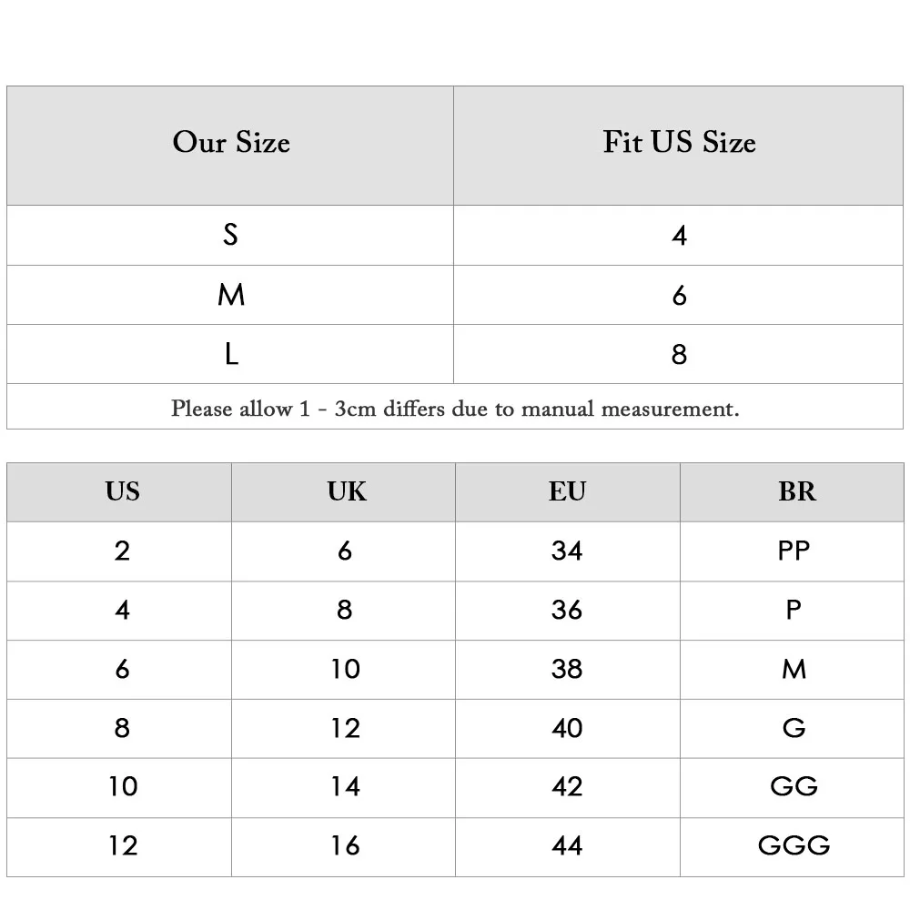The width and height of the screenshot is (910, 910).
Task: Click the Fit US Size value 4
Action: tap(679, 235)
